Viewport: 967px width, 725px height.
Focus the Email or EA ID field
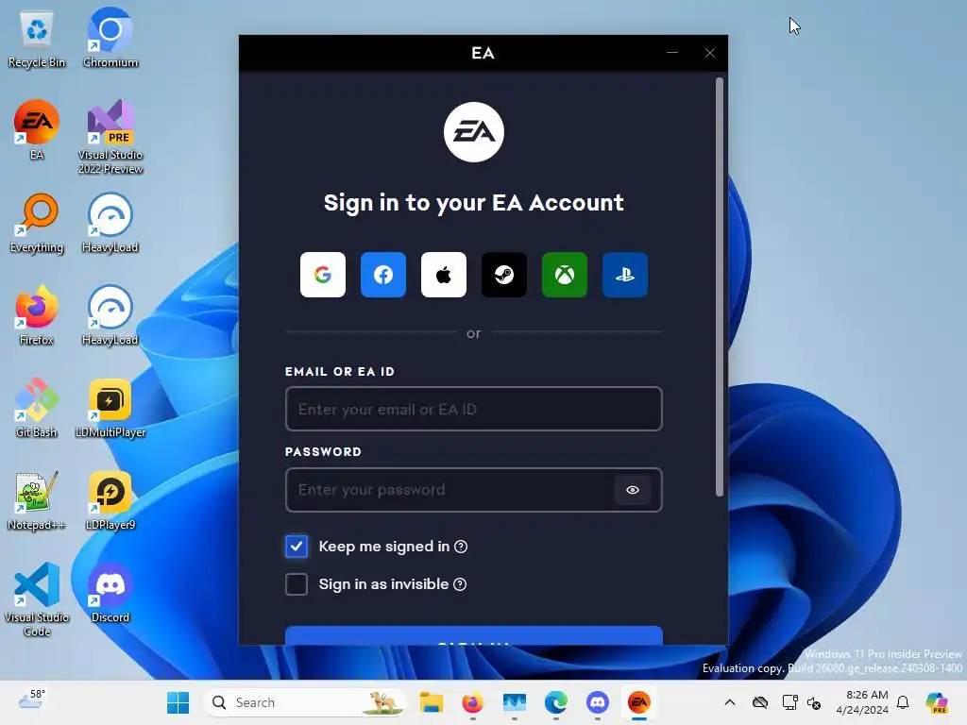click(474, 409)
